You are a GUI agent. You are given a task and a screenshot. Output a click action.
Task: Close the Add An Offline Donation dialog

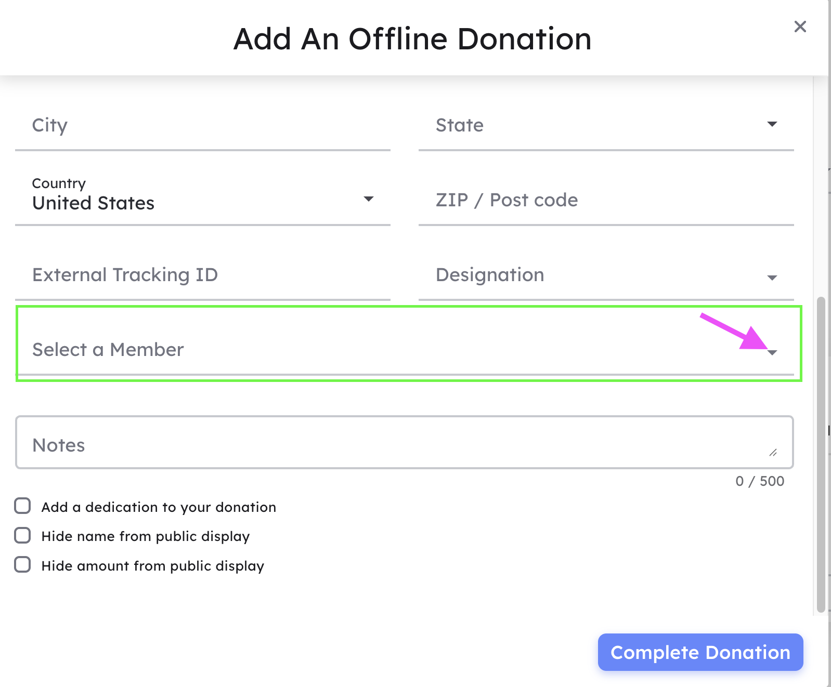click(x=800, y=27)
